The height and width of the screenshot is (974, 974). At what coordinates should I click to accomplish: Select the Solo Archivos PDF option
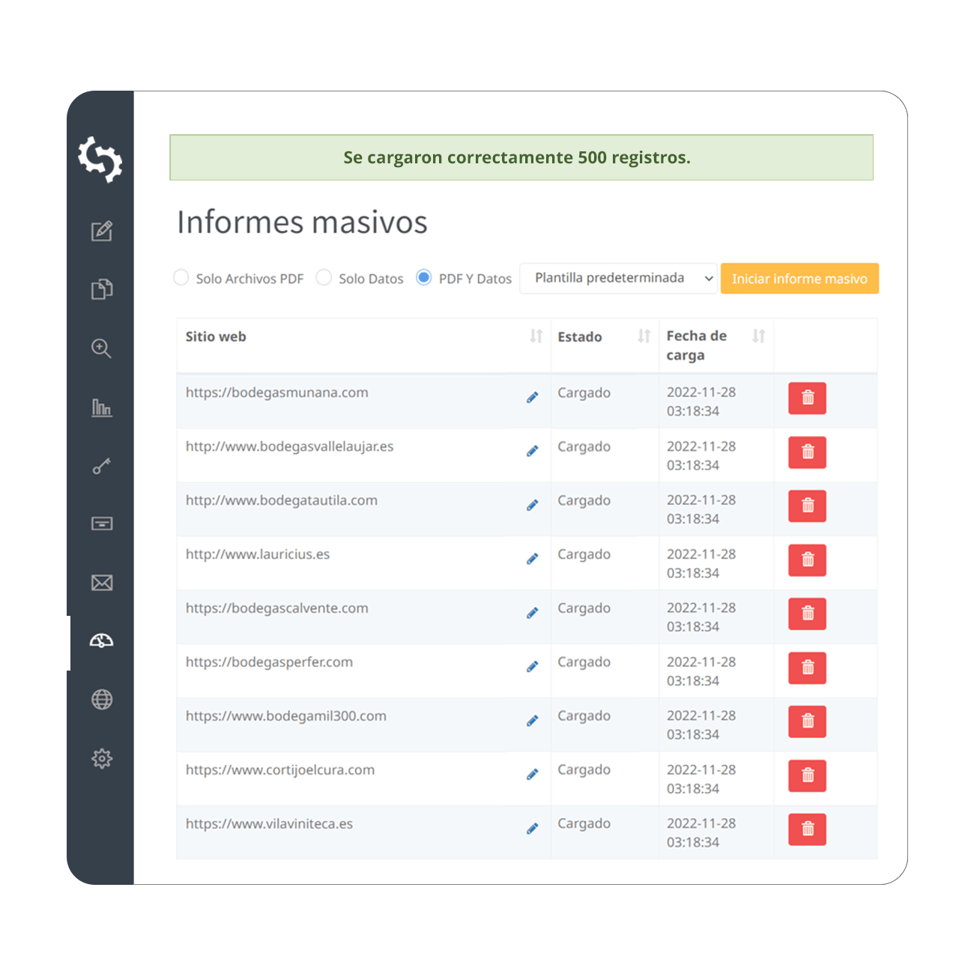click(181, 278)
